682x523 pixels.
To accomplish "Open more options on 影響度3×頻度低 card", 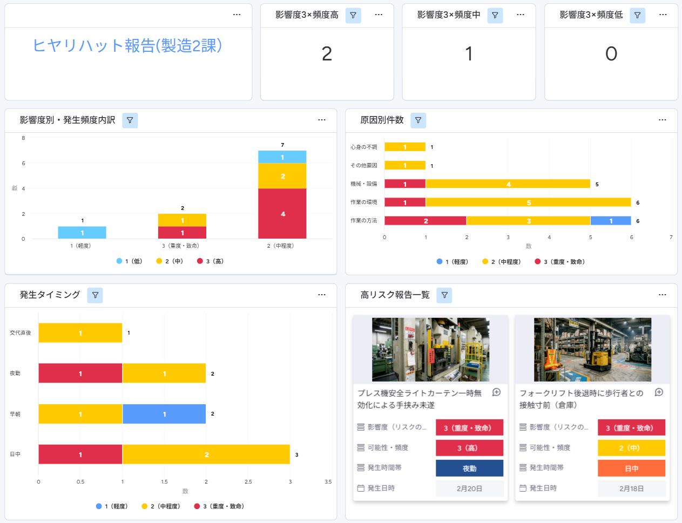I will pyautogui.click(x=663, y=15).
